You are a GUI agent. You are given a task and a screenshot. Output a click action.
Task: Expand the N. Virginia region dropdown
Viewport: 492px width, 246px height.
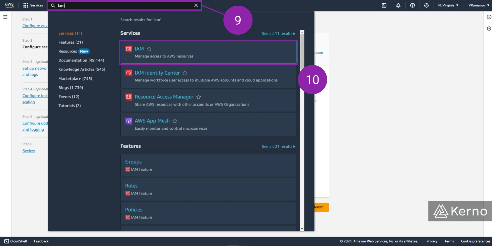pyautogui.click(x=448, y=5)
